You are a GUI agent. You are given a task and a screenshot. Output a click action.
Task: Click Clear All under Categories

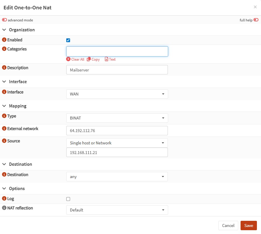click(x=75, y=59)
